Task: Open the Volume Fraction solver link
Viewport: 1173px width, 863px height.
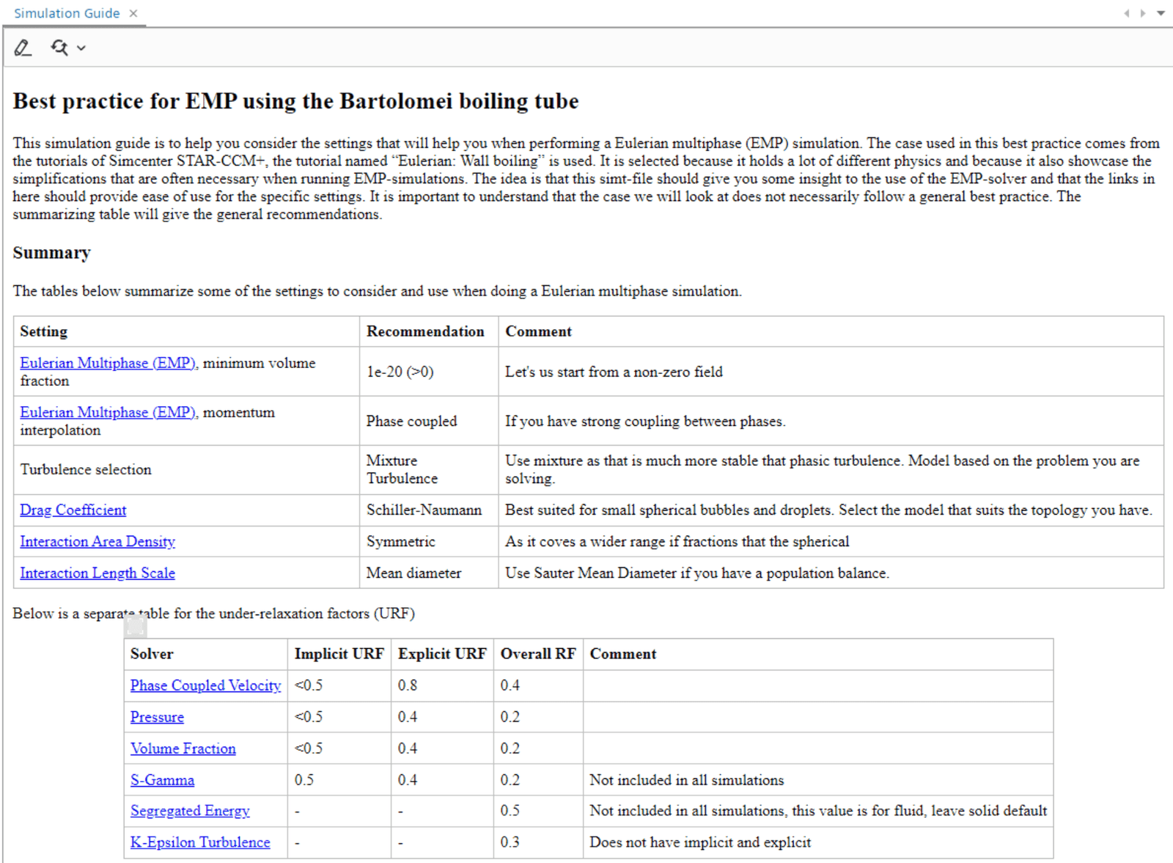Action: [183, 748]
